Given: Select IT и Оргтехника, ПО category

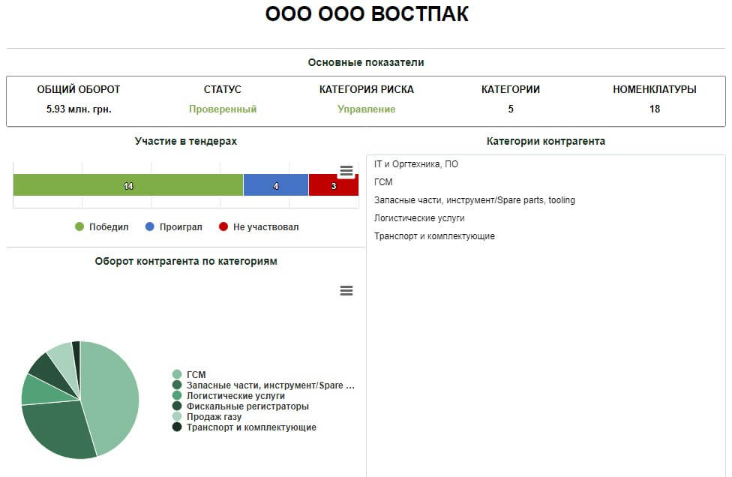Looking at the screenshot, I should [416, 163].
